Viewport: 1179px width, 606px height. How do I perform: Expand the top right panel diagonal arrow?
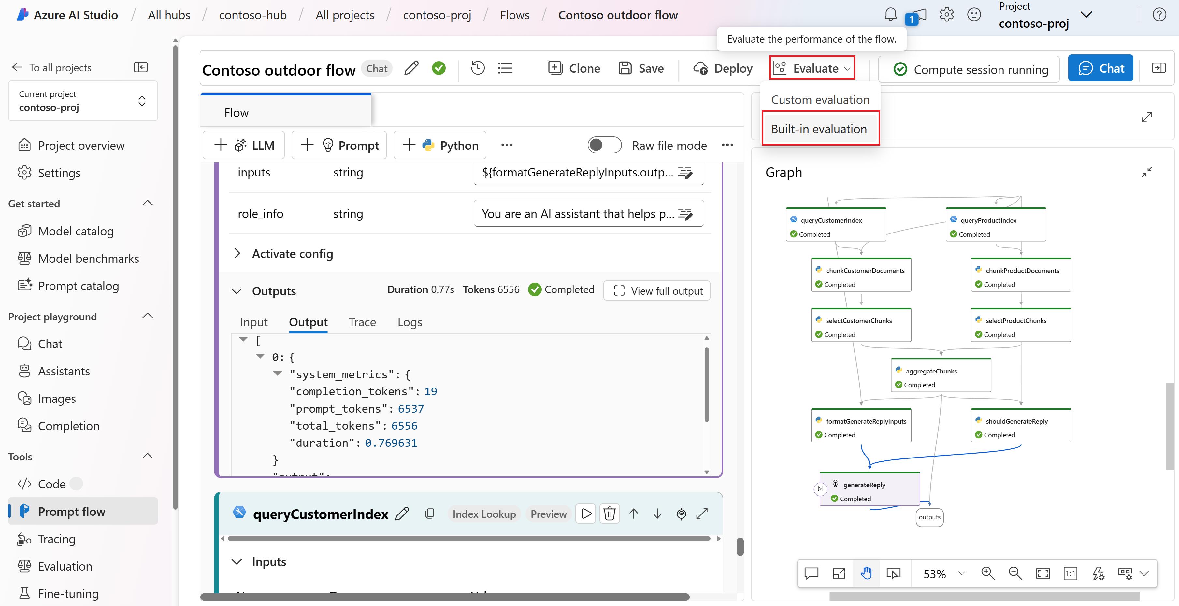click(1146, 118)
